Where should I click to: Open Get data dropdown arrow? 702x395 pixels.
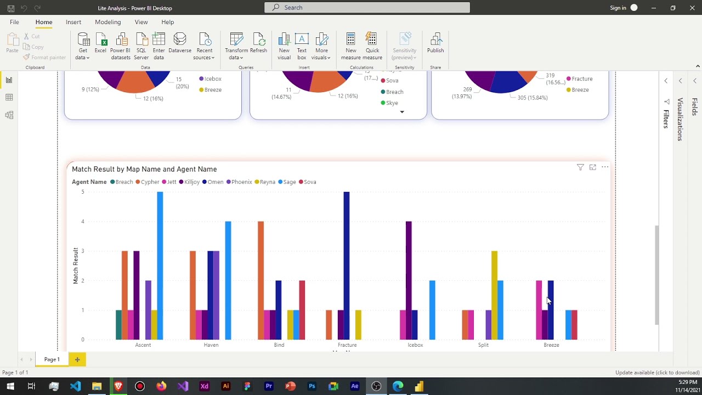pos(88,58)
